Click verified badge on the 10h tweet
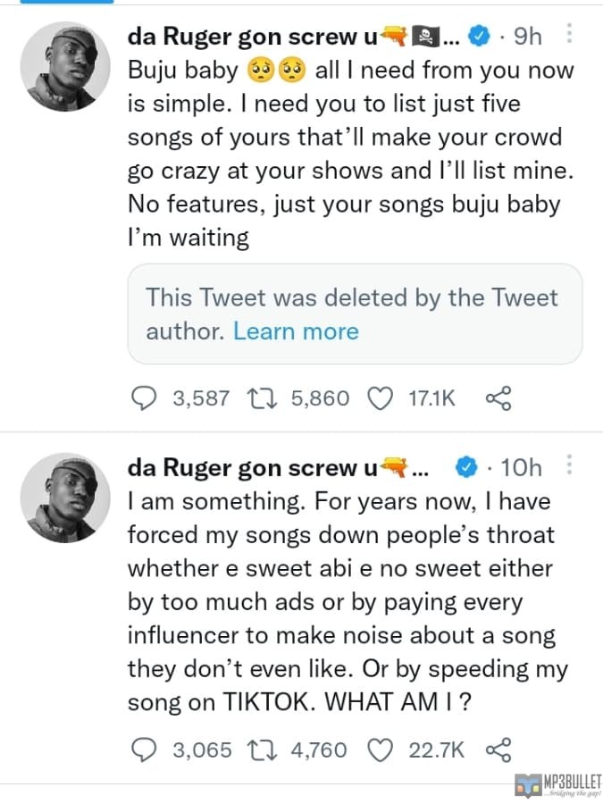This screenshot has height=804, width=603. [x=465, y=467]
